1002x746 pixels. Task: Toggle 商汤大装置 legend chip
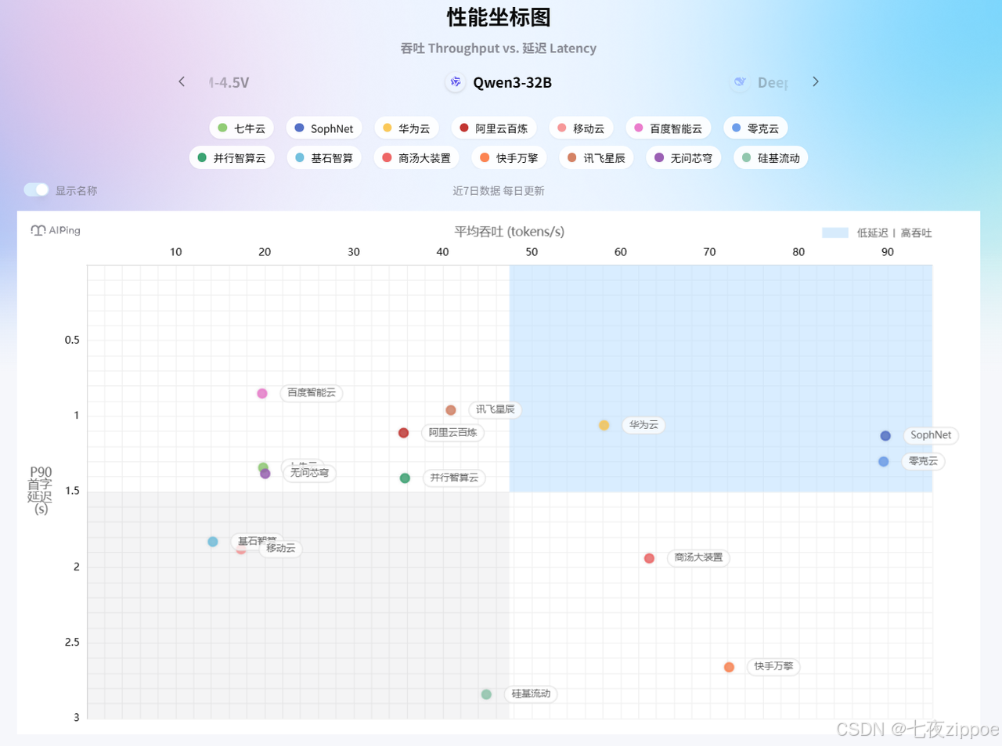click(x=416, y=158)
